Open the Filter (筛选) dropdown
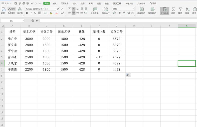 pos(181,13)
